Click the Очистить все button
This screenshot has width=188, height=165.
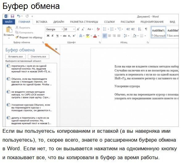(39, 57)
